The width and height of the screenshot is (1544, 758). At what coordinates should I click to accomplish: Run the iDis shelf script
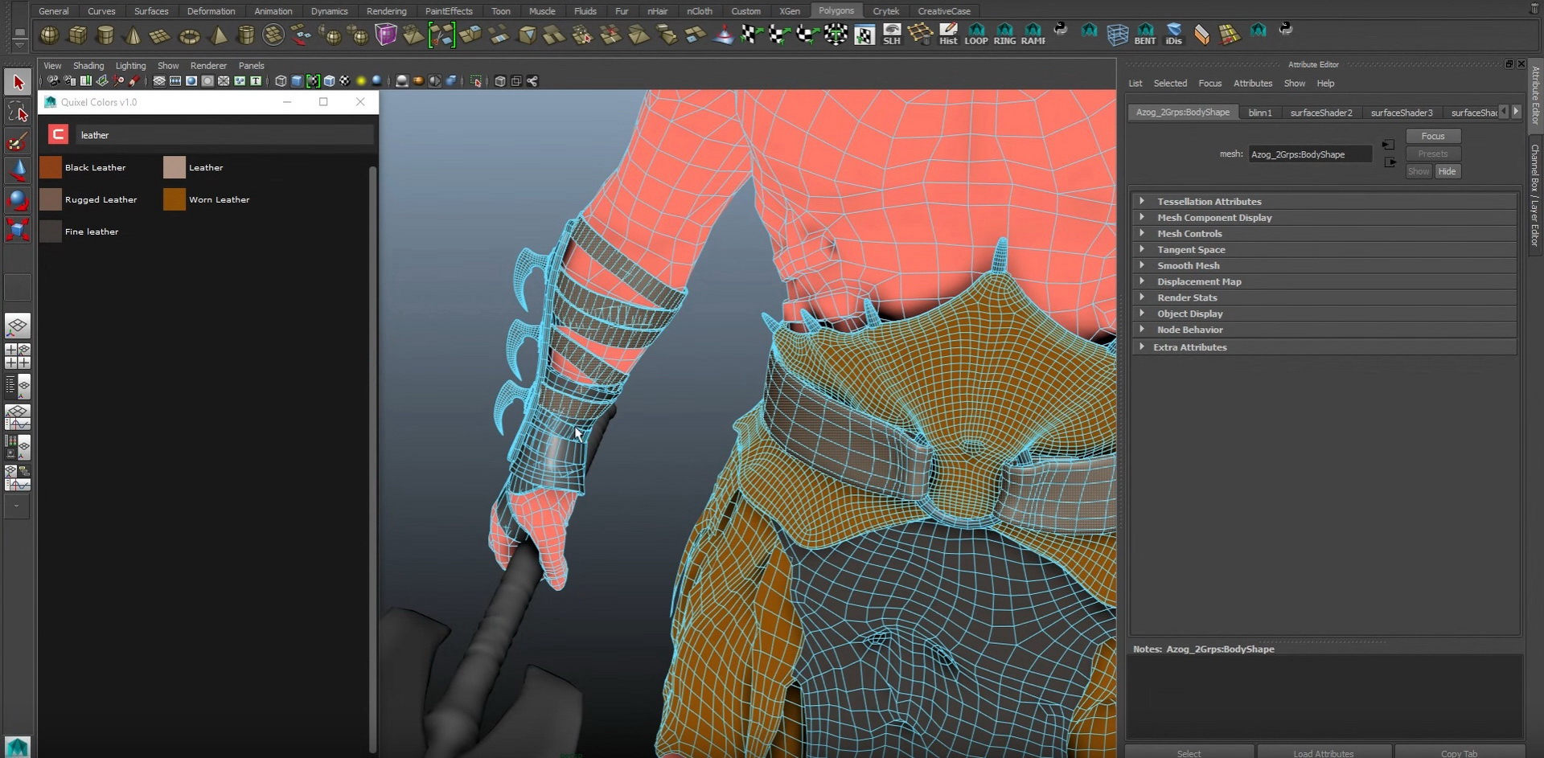click(x=1174, y=35)
